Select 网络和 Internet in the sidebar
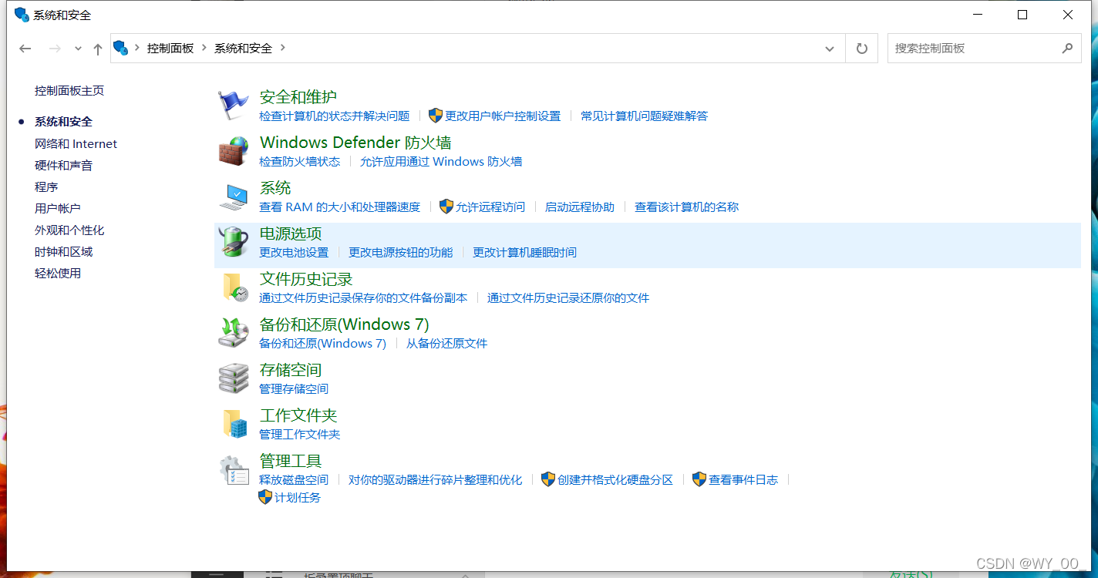This screenshot has height=578, width=1098. (76, 143)
